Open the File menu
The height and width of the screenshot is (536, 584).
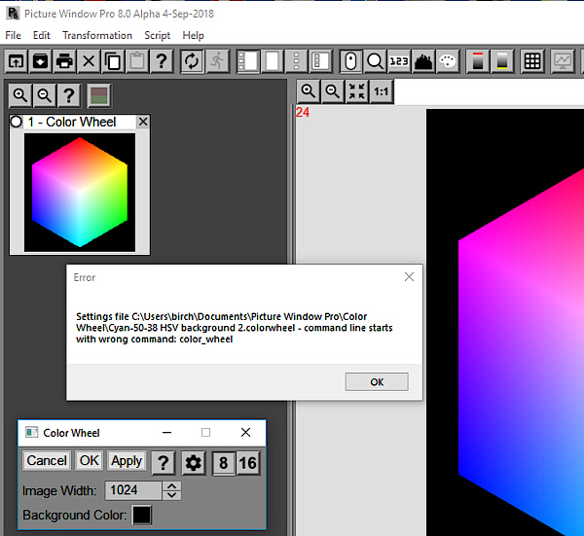pyautogui.click(x=13, y=35)
